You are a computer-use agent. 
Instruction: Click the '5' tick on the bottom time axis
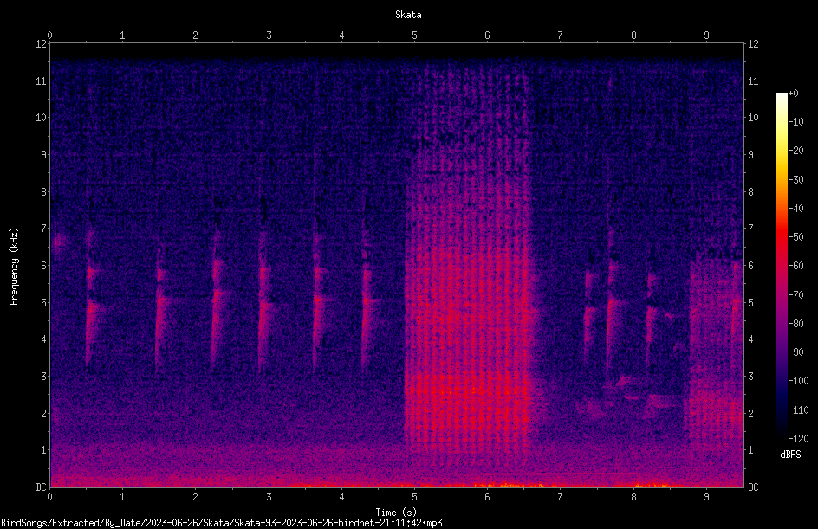(415, 497)
